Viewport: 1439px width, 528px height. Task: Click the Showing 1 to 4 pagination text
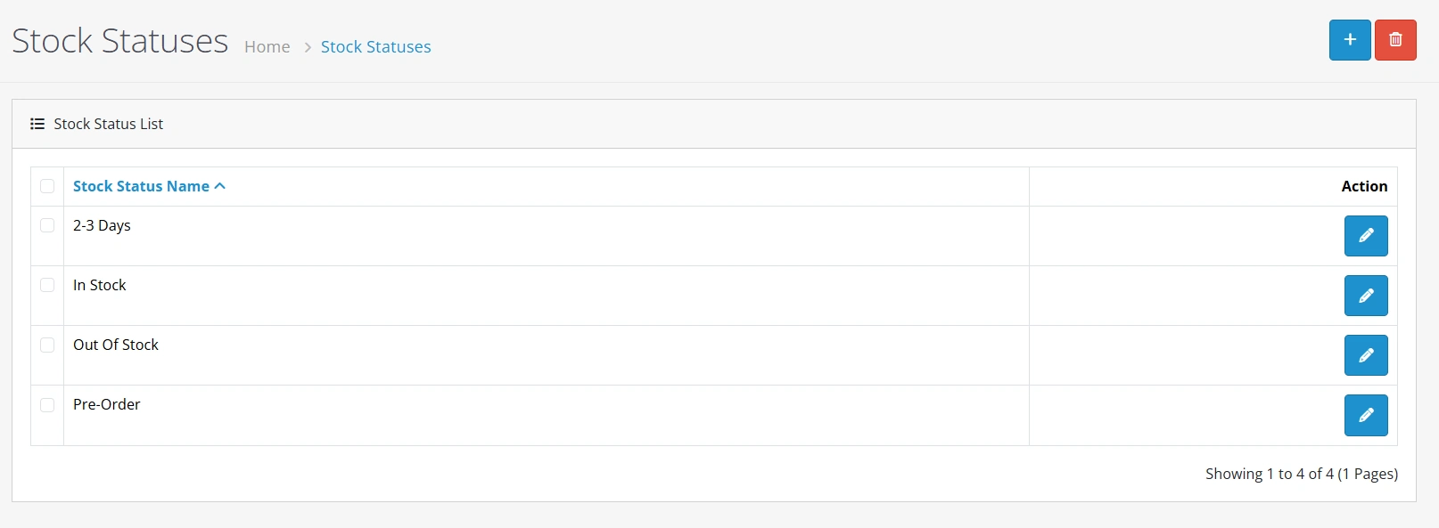point(1302,474)
